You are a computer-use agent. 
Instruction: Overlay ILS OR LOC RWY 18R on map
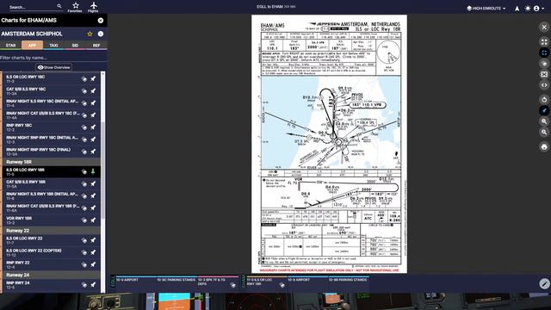84,171
